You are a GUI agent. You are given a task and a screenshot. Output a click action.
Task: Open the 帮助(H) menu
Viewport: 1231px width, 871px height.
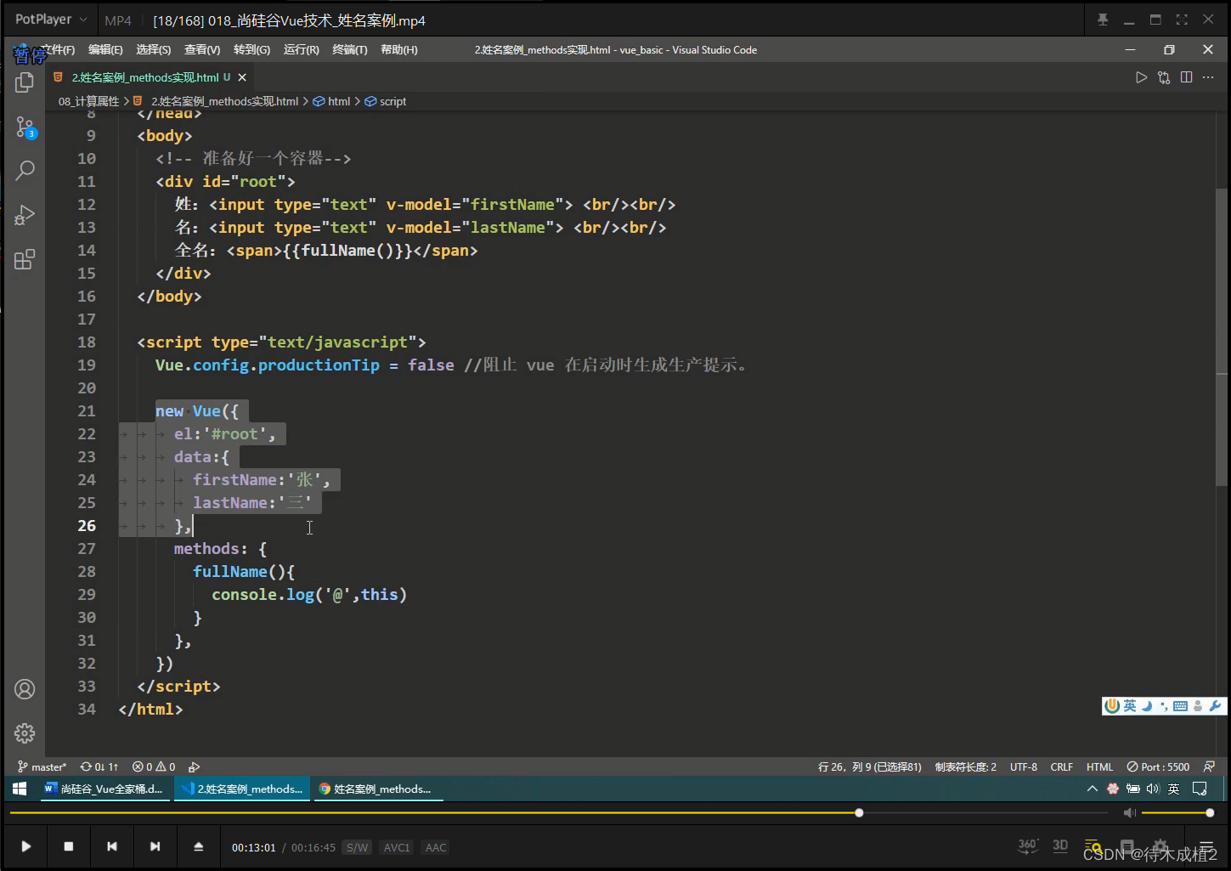399,50
